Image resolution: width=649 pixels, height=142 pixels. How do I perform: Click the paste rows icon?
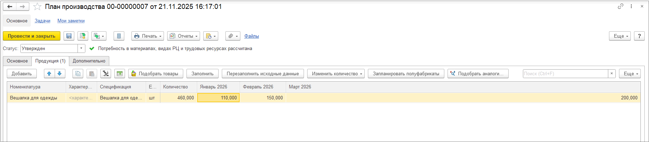92,73
